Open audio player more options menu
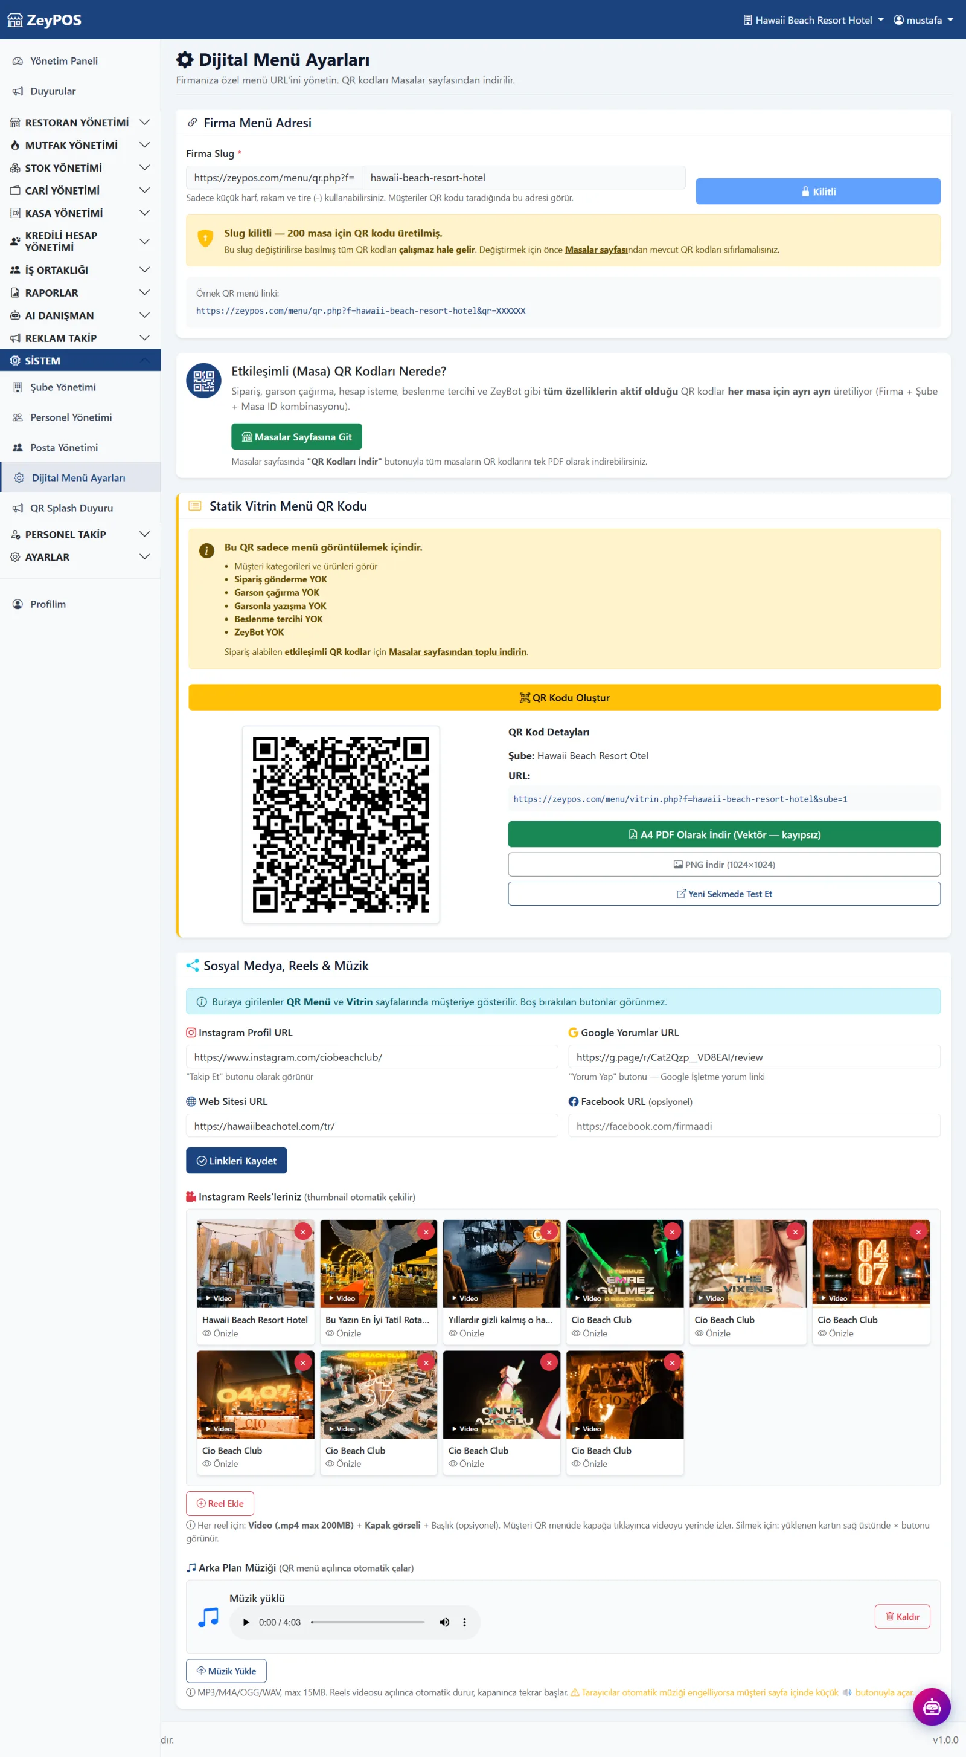The height and width of the screenshot is (1757, 966). 465,1622
